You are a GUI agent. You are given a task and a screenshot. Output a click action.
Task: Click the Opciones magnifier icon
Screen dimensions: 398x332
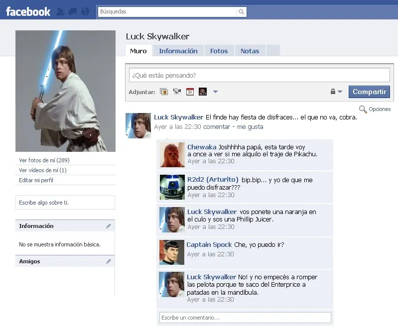click(363, 110)
